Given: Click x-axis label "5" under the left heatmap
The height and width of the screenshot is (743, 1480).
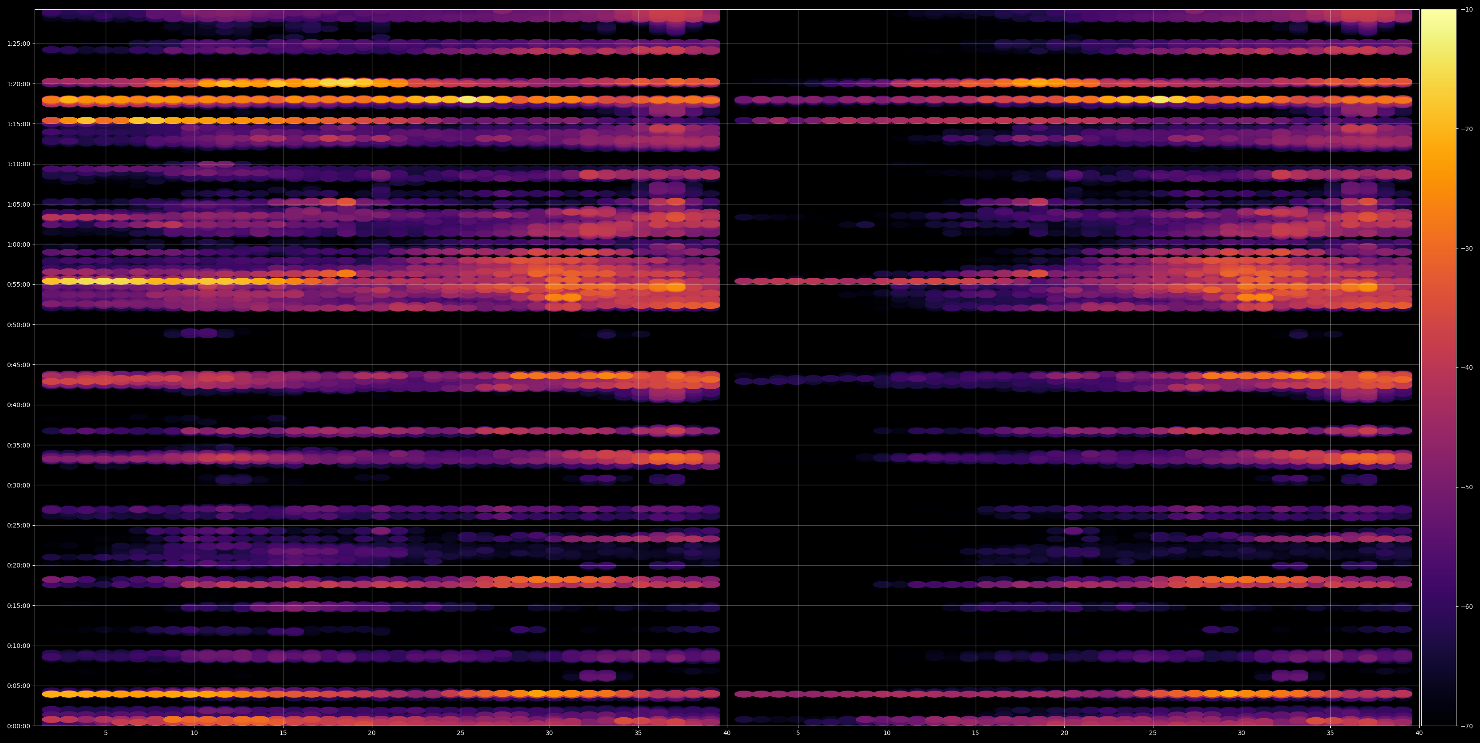Looking at the screenshot, I should tap(106, 733).
